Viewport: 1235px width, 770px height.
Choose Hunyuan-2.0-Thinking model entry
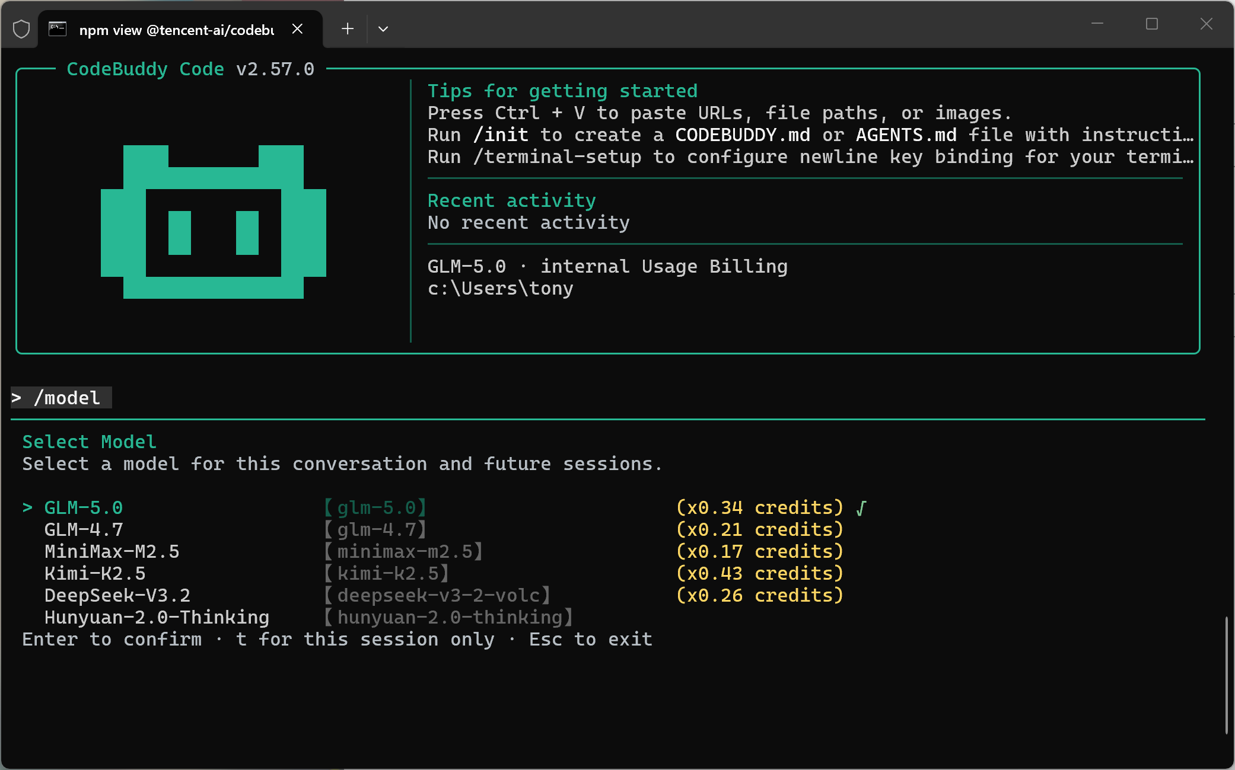[x=157, y=618]
